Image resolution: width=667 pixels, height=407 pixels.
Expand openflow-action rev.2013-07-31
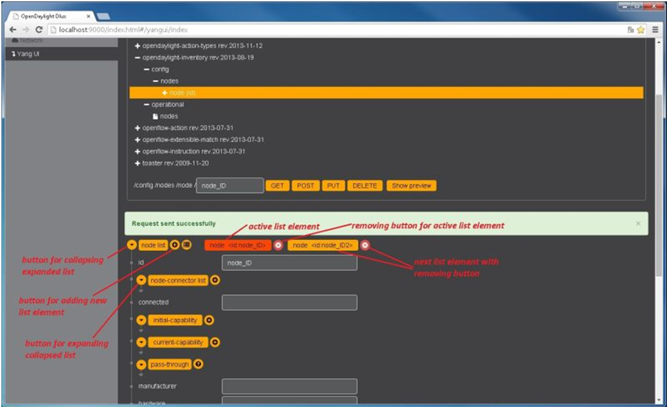(137, 128)
